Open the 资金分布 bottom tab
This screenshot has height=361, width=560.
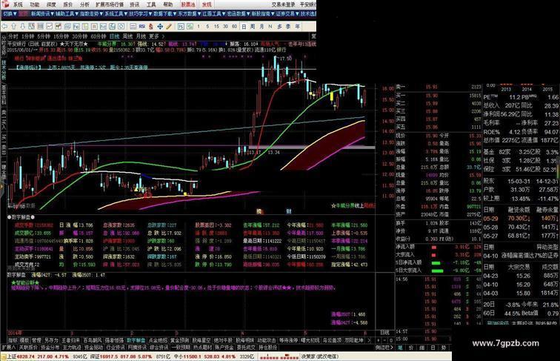coord(50,347)
